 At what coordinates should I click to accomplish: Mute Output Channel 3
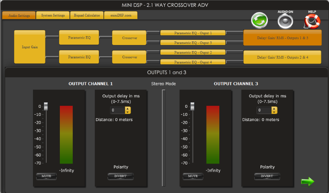coord(193,176)
